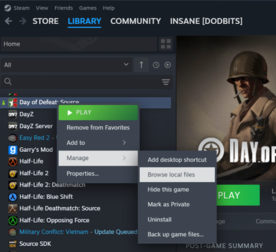Select Half-Life: Blue Shift icon
The height and width of the screenshot is (252, 276).
(13, 197)
